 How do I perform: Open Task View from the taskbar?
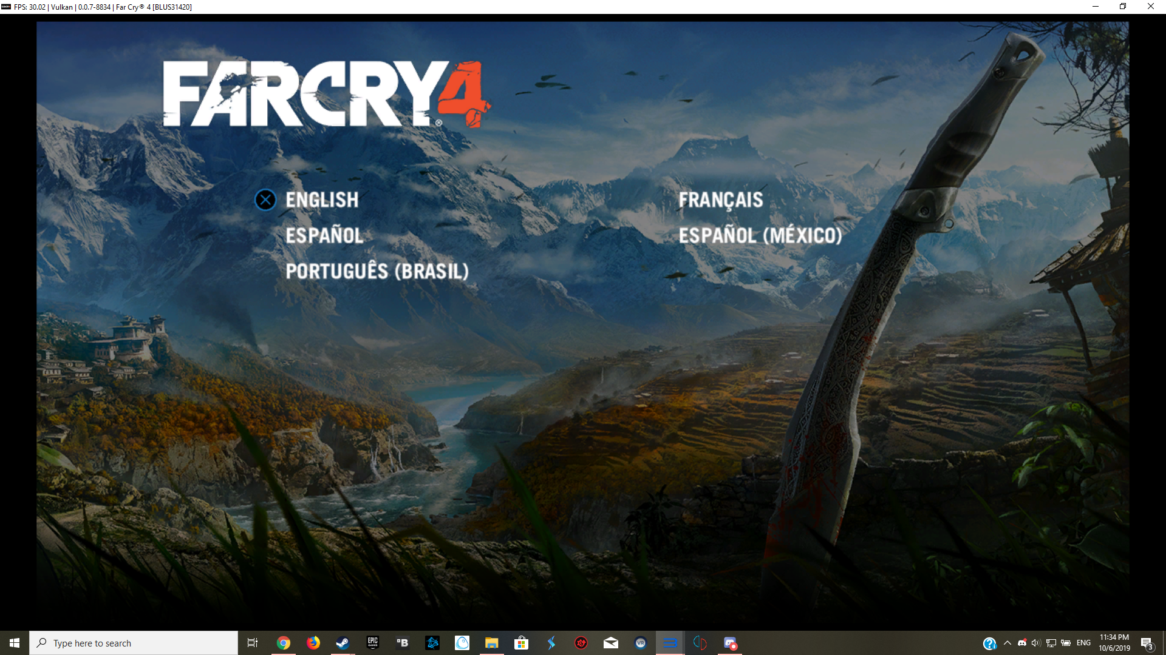pyautogui.click(x=253, y=643)
